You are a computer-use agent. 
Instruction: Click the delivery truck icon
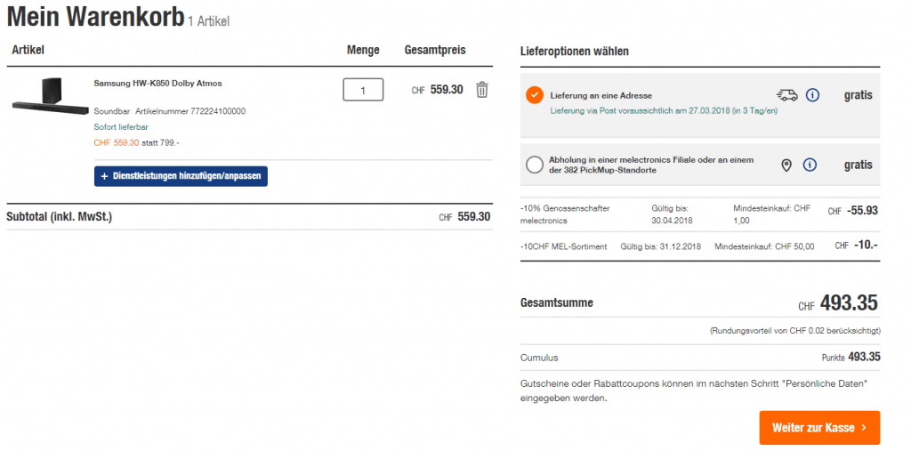click(786, 95)
